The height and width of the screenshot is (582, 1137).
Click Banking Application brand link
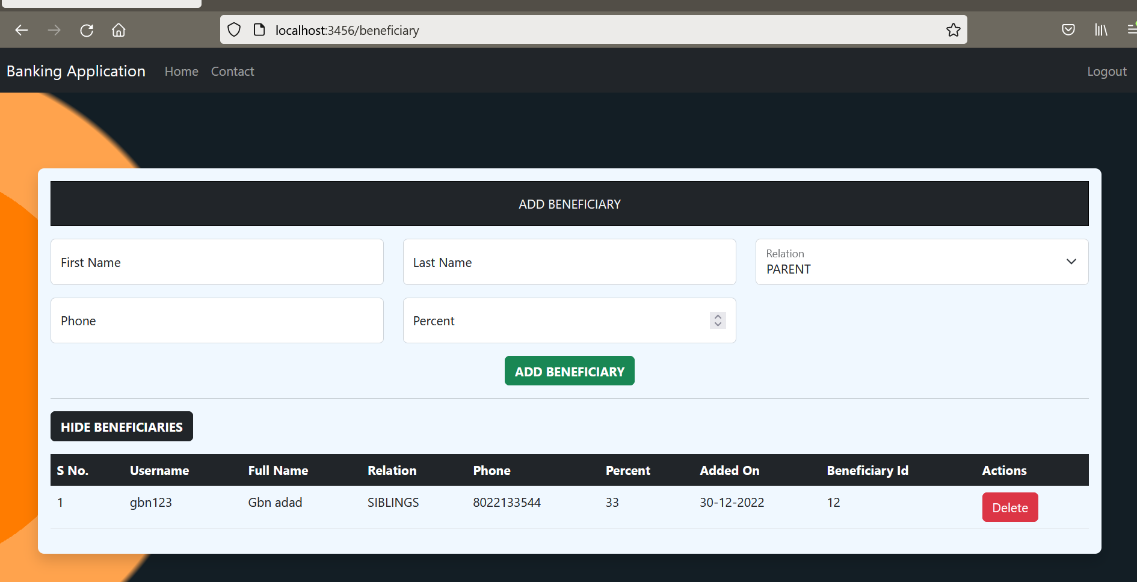coord(75,71)
